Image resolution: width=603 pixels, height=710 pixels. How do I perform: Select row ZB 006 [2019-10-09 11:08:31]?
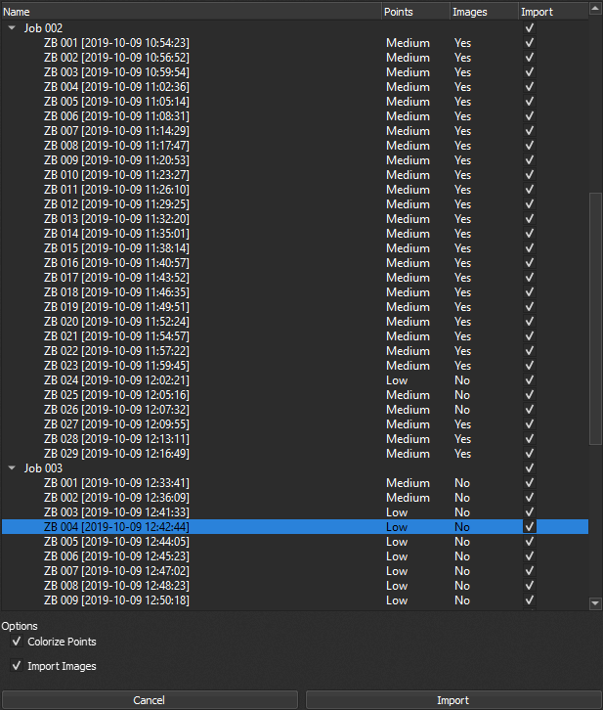(295, 116)
